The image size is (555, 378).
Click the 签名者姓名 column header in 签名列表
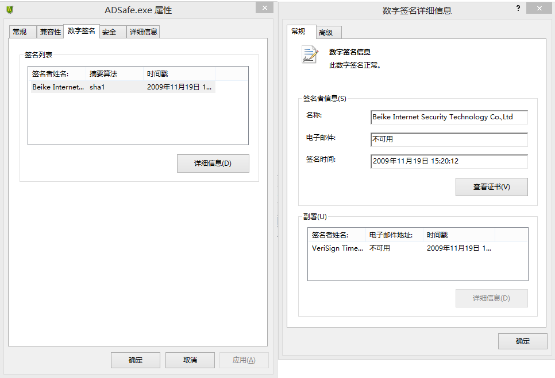pos(57,74)
